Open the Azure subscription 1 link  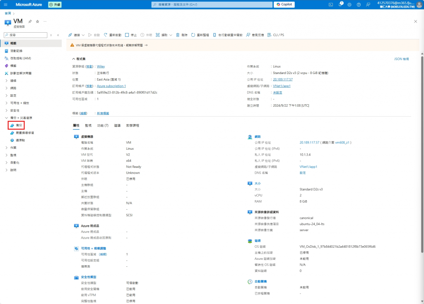click(111, 86)
